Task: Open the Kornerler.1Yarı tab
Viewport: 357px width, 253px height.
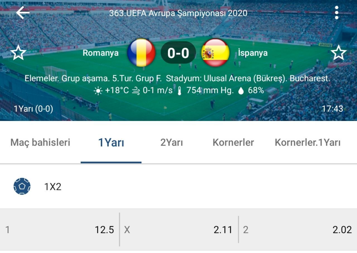Action: (308, 142)
